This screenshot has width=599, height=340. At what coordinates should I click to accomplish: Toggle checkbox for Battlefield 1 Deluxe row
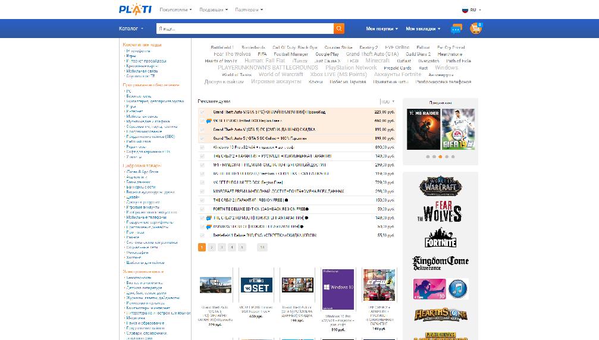click(x=202, y=235)
